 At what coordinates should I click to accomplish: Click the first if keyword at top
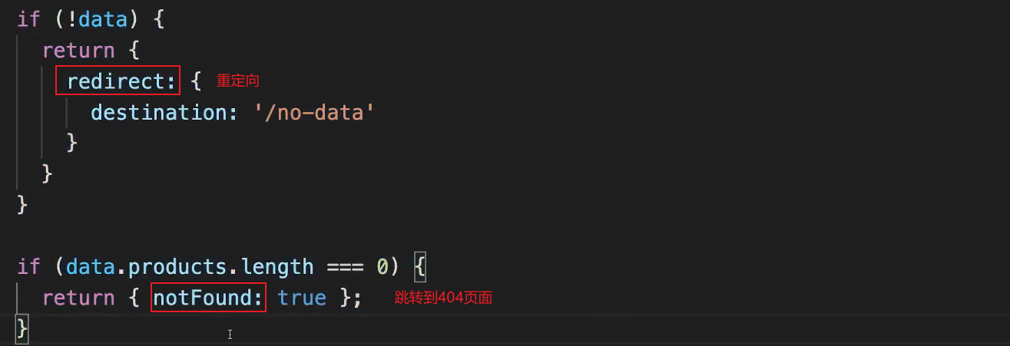pos(28,19)
